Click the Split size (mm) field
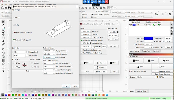Screen dimensions: 174x100 click(x=19, y=52)
